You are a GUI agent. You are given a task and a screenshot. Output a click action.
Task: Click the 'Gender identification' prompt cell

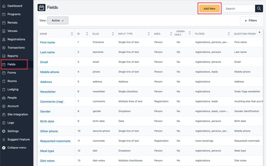(247, 111)
